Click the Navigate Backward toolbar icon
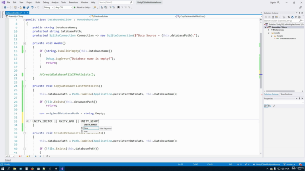Image resolution: width=305 pixels, height=171 pixels. coord(5,8)
